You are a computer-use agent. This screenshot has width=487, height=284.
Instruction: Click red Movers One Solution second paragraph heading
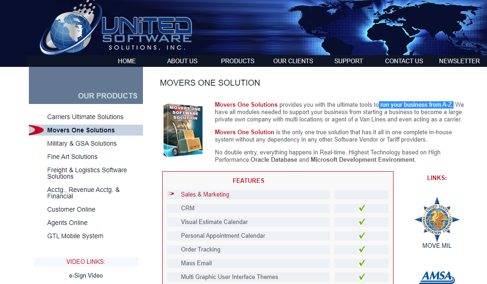[245, 132]
